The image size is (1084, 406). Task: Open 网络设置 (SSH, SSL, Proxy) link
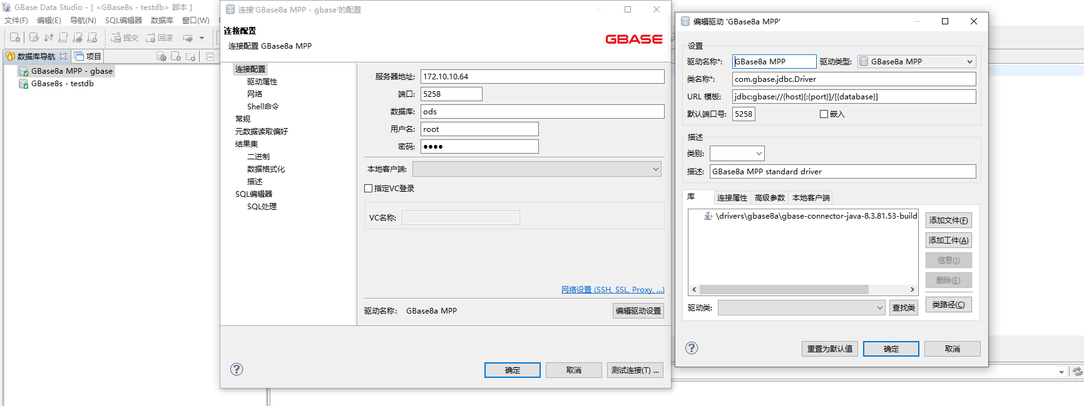(x=613, y=290)
